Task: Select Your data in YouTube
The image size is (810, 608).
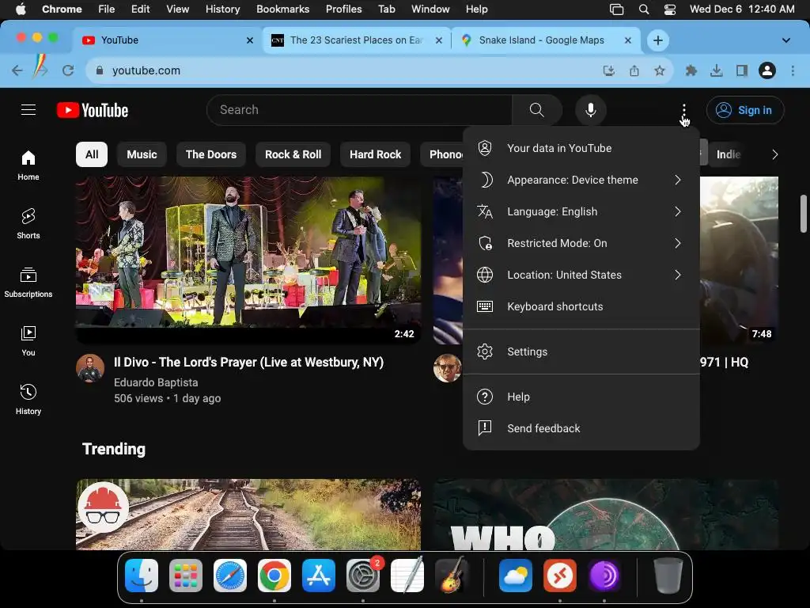Action: pyautogui.click(x=581, y=148)
